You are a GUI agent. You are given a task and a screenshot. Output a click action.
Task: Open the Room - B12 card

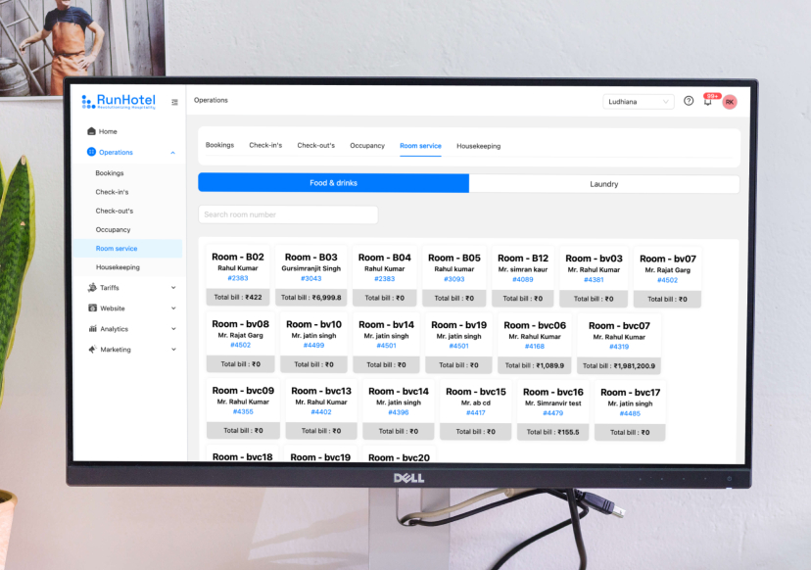click(x=523, y=277)
